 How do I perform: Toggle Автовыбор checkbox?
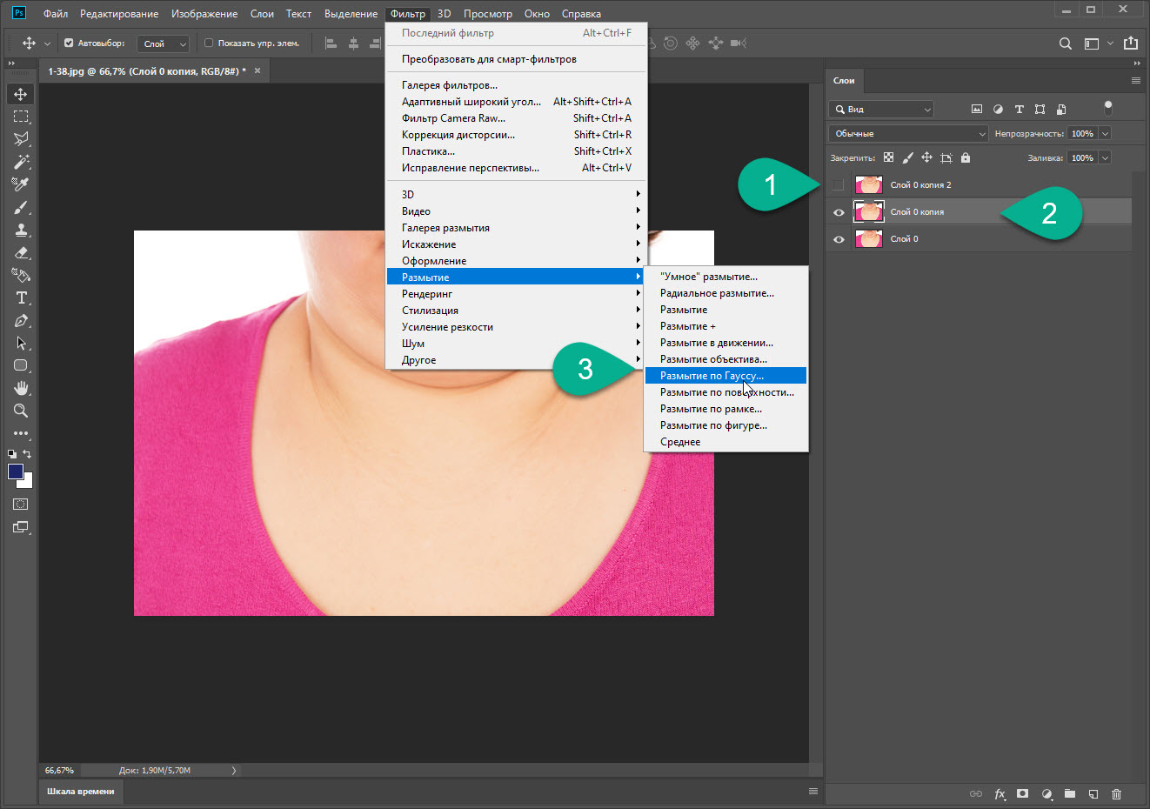pos(69,43)
